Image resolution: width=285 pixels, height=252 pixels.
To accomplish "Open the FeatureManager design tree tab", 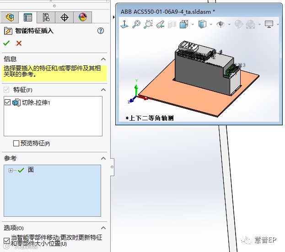I will [x=10, y=17].
